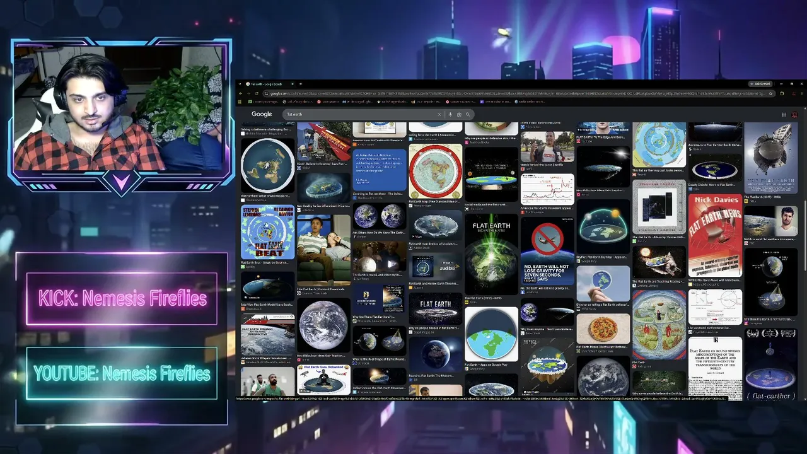The image size is (807, 454).
Task: Open the 'flat-earther' definition image
Action: tap(771, 366)
